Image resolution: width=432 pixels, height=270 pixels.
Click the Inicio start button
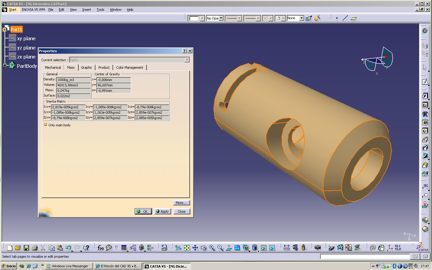pyautogui.click(x=8, y=266)
